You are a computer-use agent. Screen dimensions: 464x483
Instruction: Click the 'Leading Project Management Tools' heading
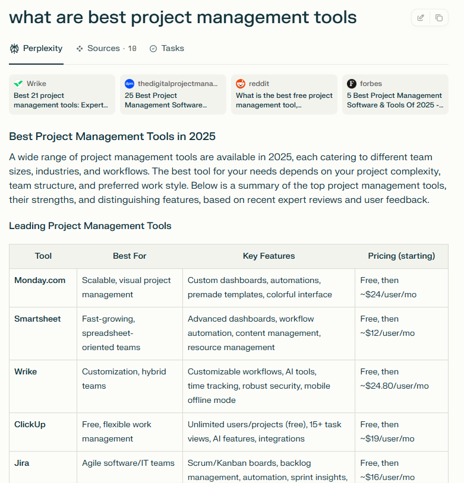pos(90,226)
